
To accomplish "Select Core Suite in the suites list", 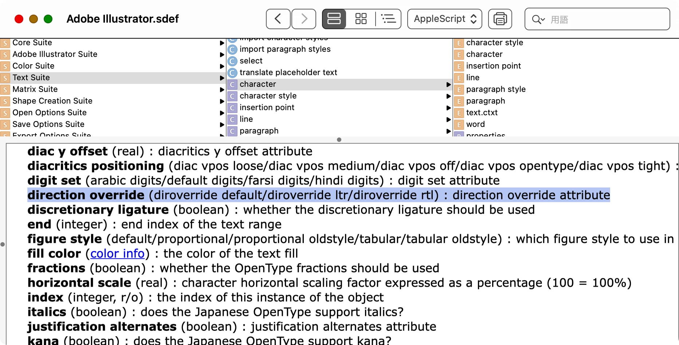I will click(112, 43).
